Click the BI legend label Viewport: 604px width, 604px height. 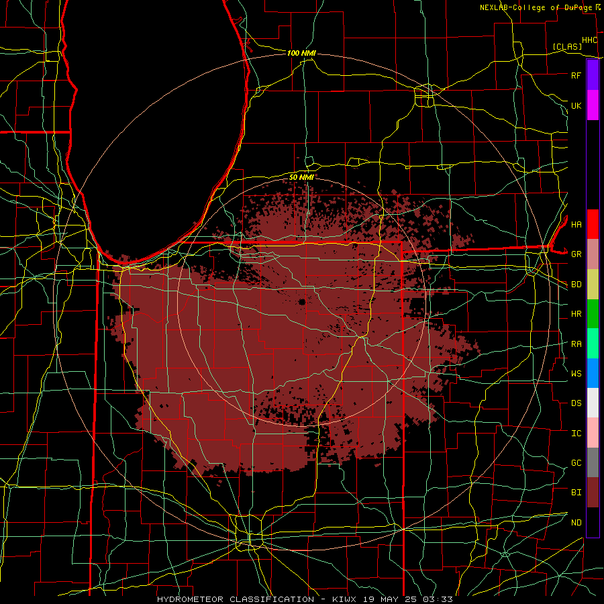576,493
